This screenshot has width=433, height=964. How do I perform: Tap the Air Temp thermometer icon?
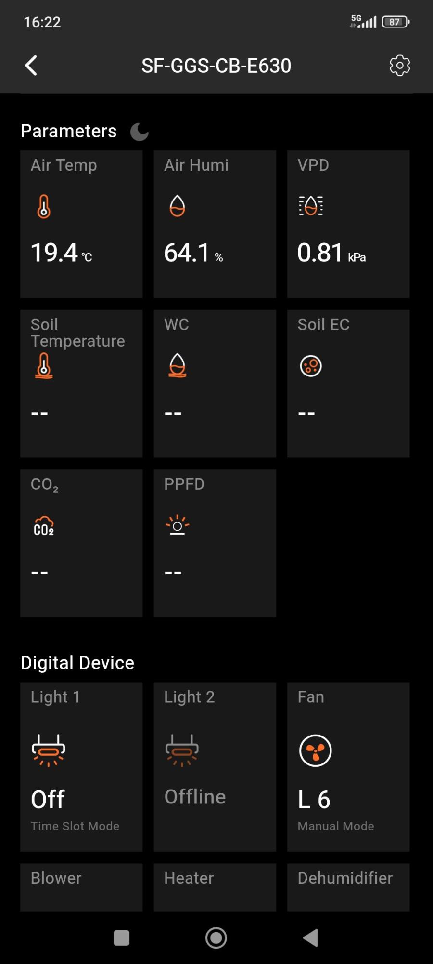44,206
